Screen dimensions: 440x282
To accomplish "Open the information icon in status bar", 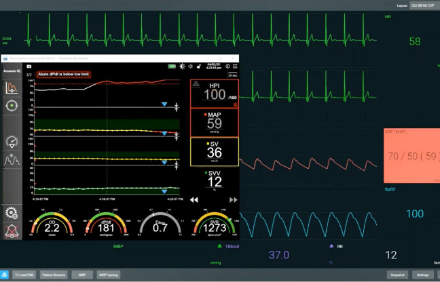I will pos(227,66).
